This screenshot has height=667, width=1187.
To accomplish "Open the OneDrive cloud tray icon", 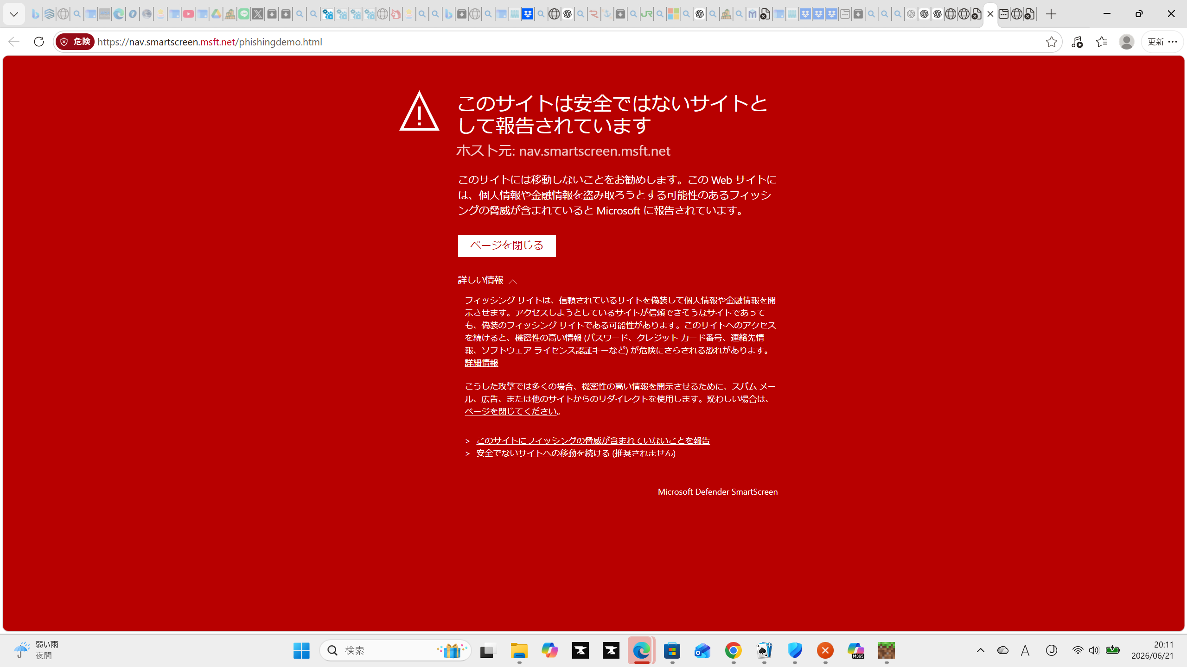I will 1002,650.
